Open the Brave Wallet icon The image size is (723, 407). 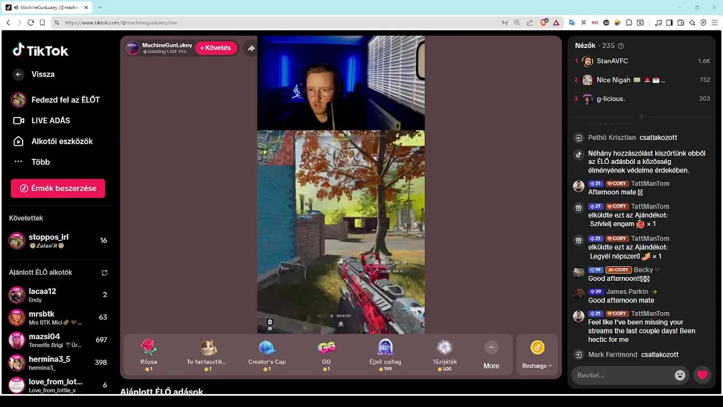click(681, 23)
